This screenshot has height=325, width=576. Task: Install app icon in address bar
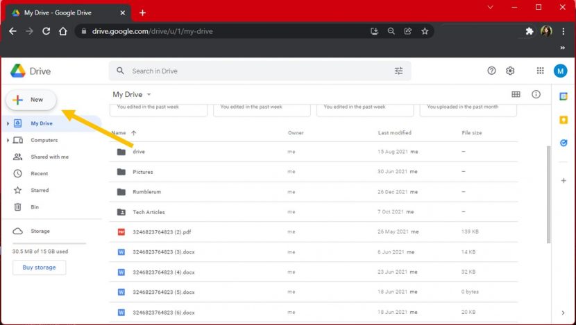pos(374,31)
